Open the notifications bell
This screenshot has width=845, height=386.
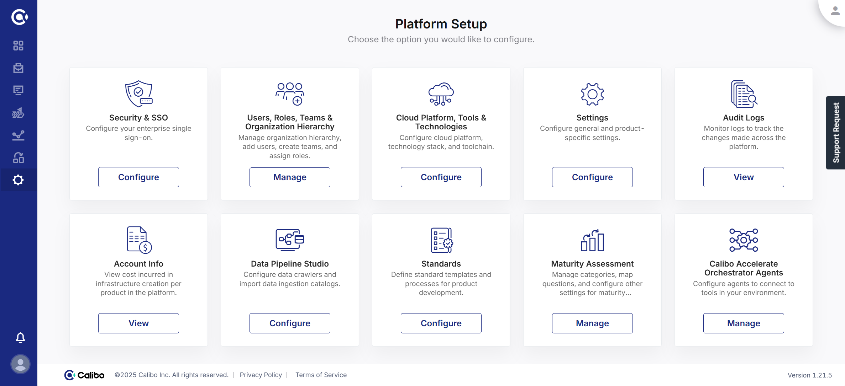pos(20,337)
